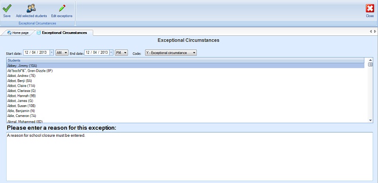The height and width of the screenshot is (183, 378).
Task: Switch to the Home page tab
Action: point(18,33)
